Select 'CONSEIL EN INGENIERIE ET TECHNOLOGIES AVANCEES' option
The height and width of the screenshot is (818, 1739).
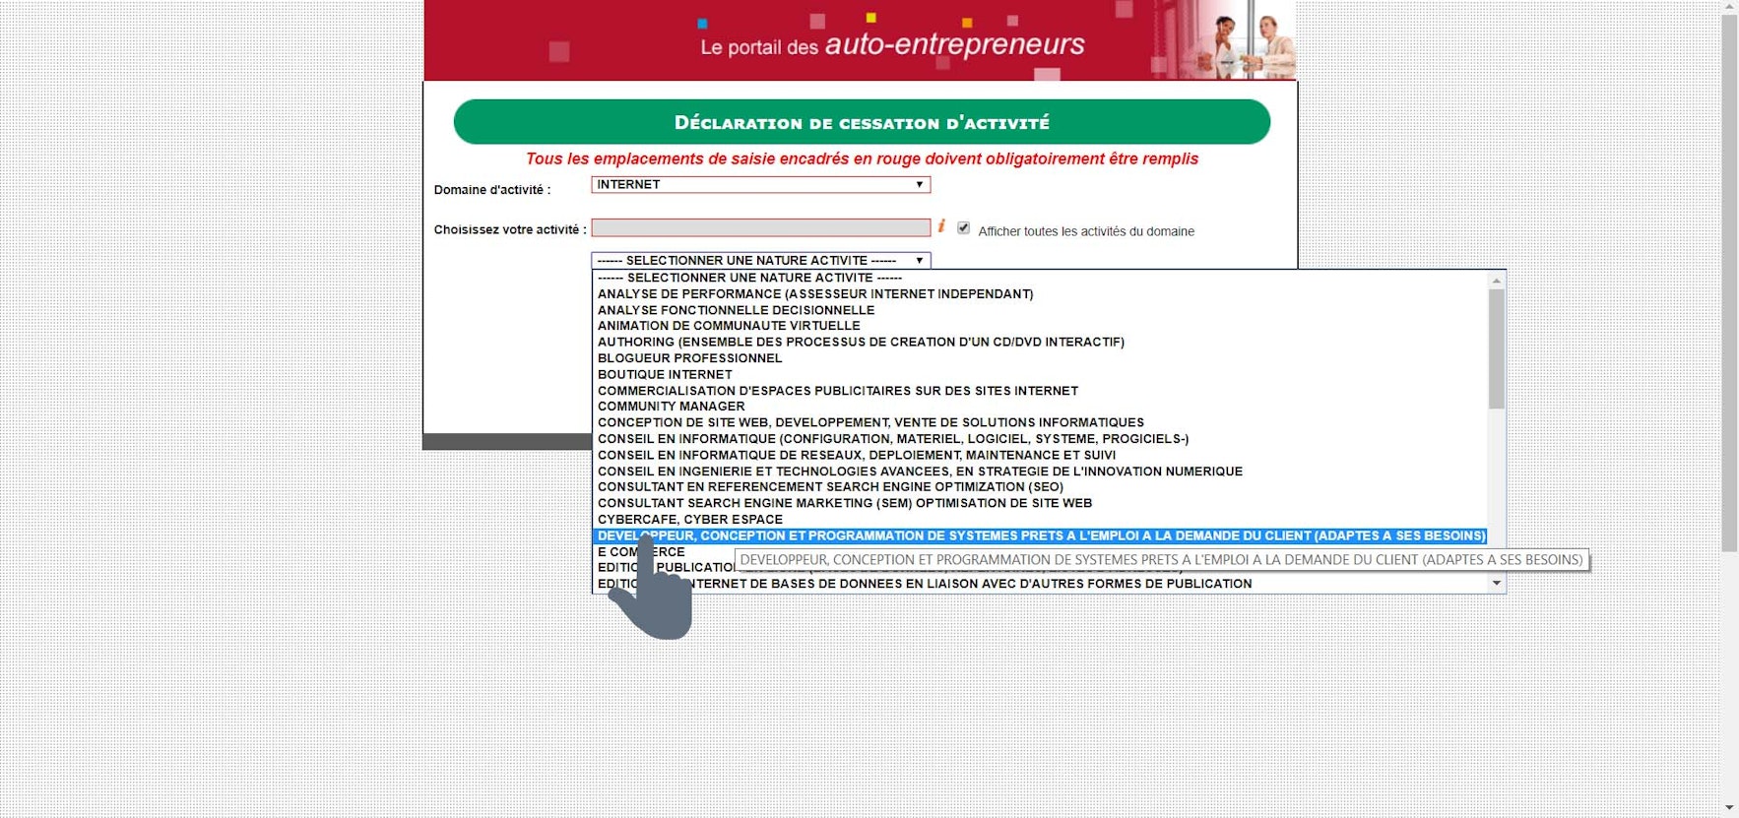point(1040,472)
